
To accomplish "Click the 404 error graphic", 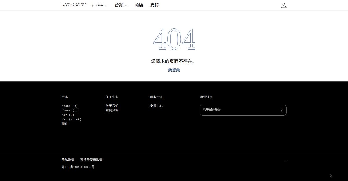I will [x=174, y=39].
